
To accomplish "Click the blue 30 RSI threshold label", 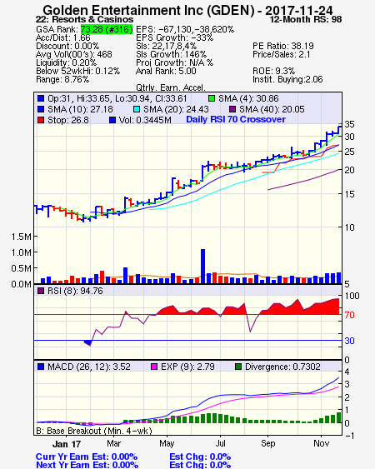I will 349,341.
